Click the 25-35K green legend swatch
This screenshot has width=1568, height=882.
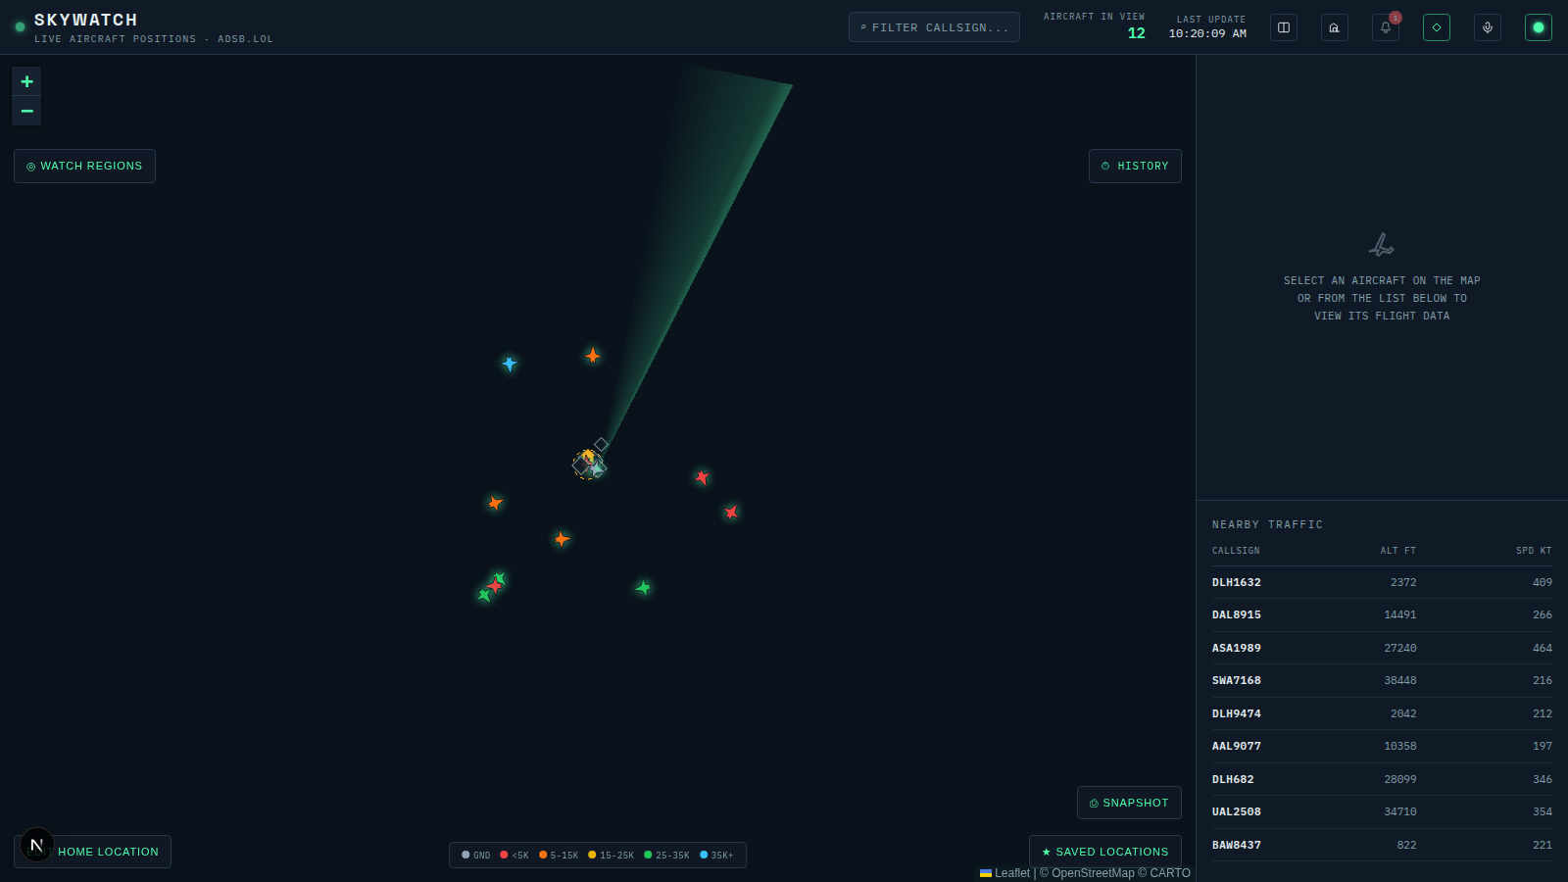(x=648, y=855)
